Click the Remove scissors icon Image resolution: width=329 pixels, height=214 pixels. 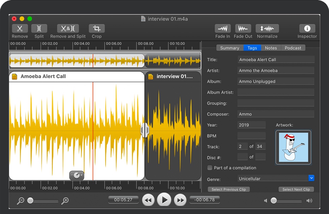point(20,29)
